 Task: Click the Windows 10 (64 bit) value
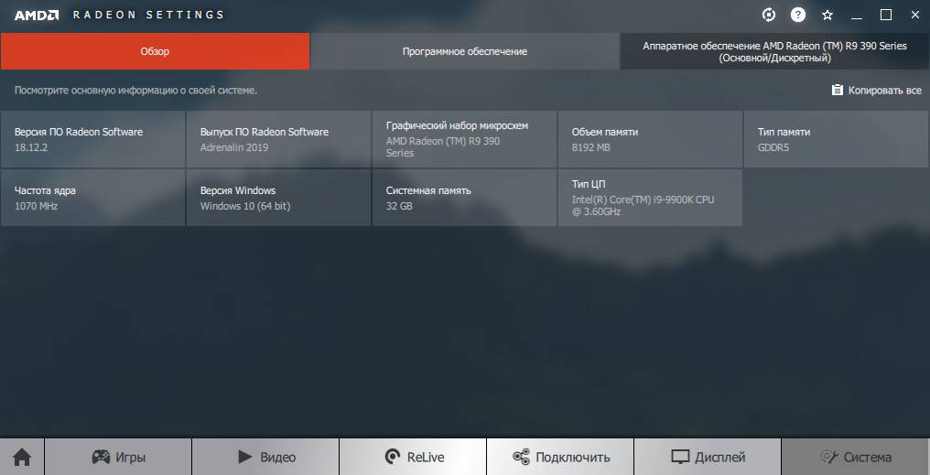point(245,206)
